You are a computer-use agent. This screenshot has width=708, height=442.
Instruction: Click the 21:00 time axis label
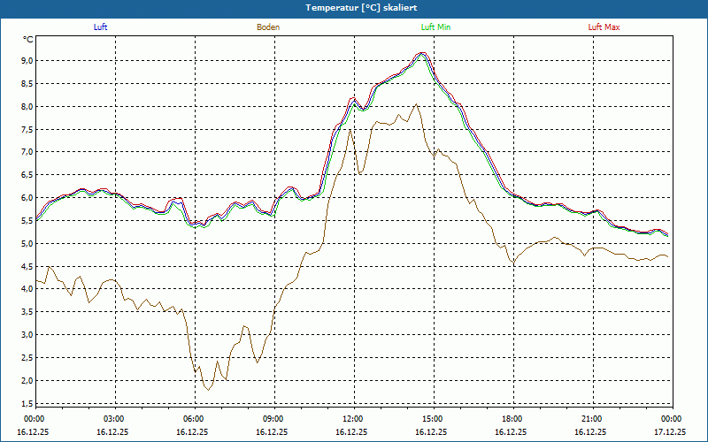[592, 419]
